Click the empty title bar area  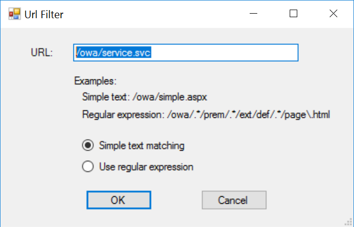152,14
